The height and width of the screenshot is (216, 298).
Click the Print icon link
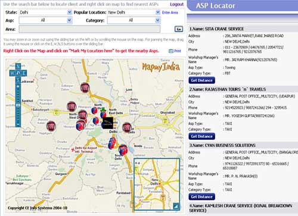pyautogui.click(x=175, y=51)
